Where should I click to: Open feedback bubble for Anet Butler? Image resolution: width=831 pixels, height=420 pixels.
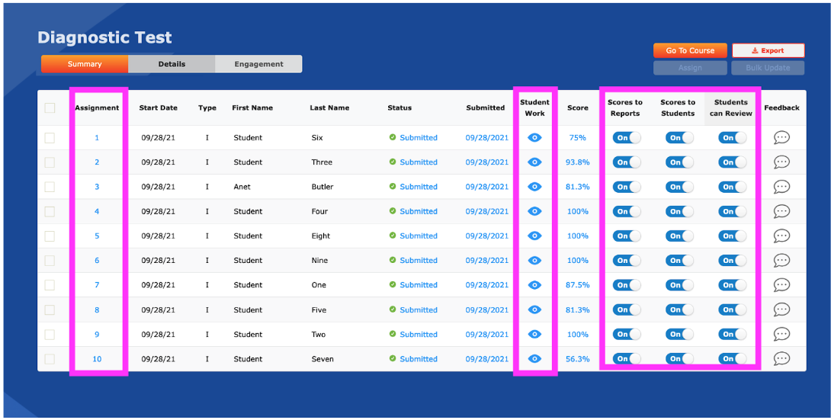pos(781,187)
